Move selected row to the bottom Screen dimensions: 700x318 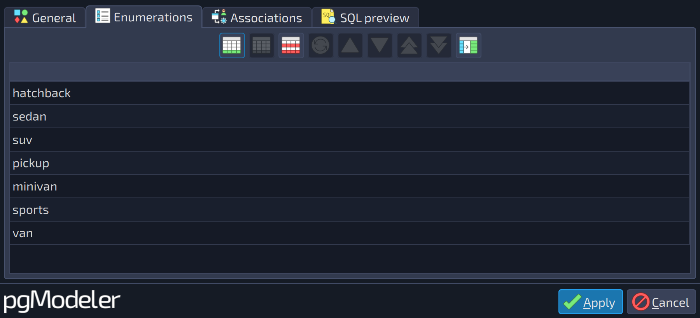(439, 45)
